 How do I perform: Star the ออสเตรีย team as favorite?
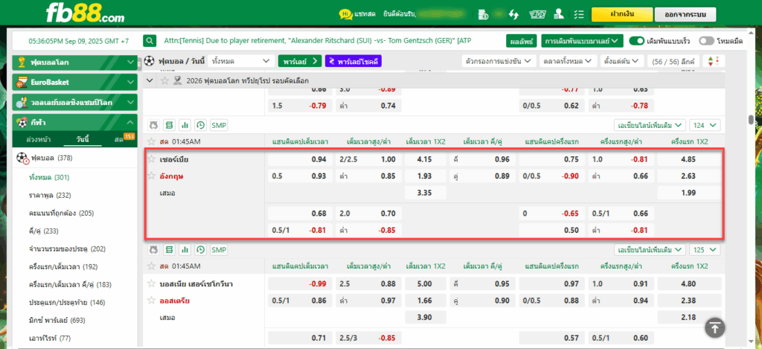pos(151,301)
